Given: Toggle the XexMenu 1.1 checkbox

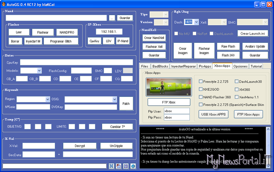Looking at the screenshot, I should click(237, 97).
